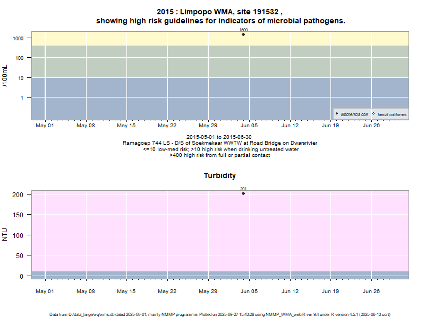425x318 pixels.
Task: Click 'Jun 26' on the microbial chart x-axis
Action: [371, 126]
